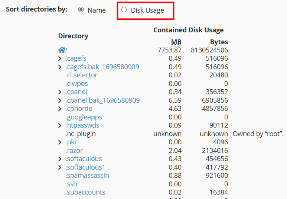Screen dimensions: 287x199
Task: Expand the .cphorde directory chevron
Action: [x=60, y=109]
